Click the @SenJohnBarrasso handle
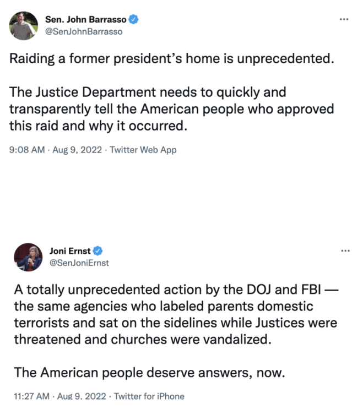Image resolution: width=352 pixels, height=409 pixels. [x=84, y=31]
